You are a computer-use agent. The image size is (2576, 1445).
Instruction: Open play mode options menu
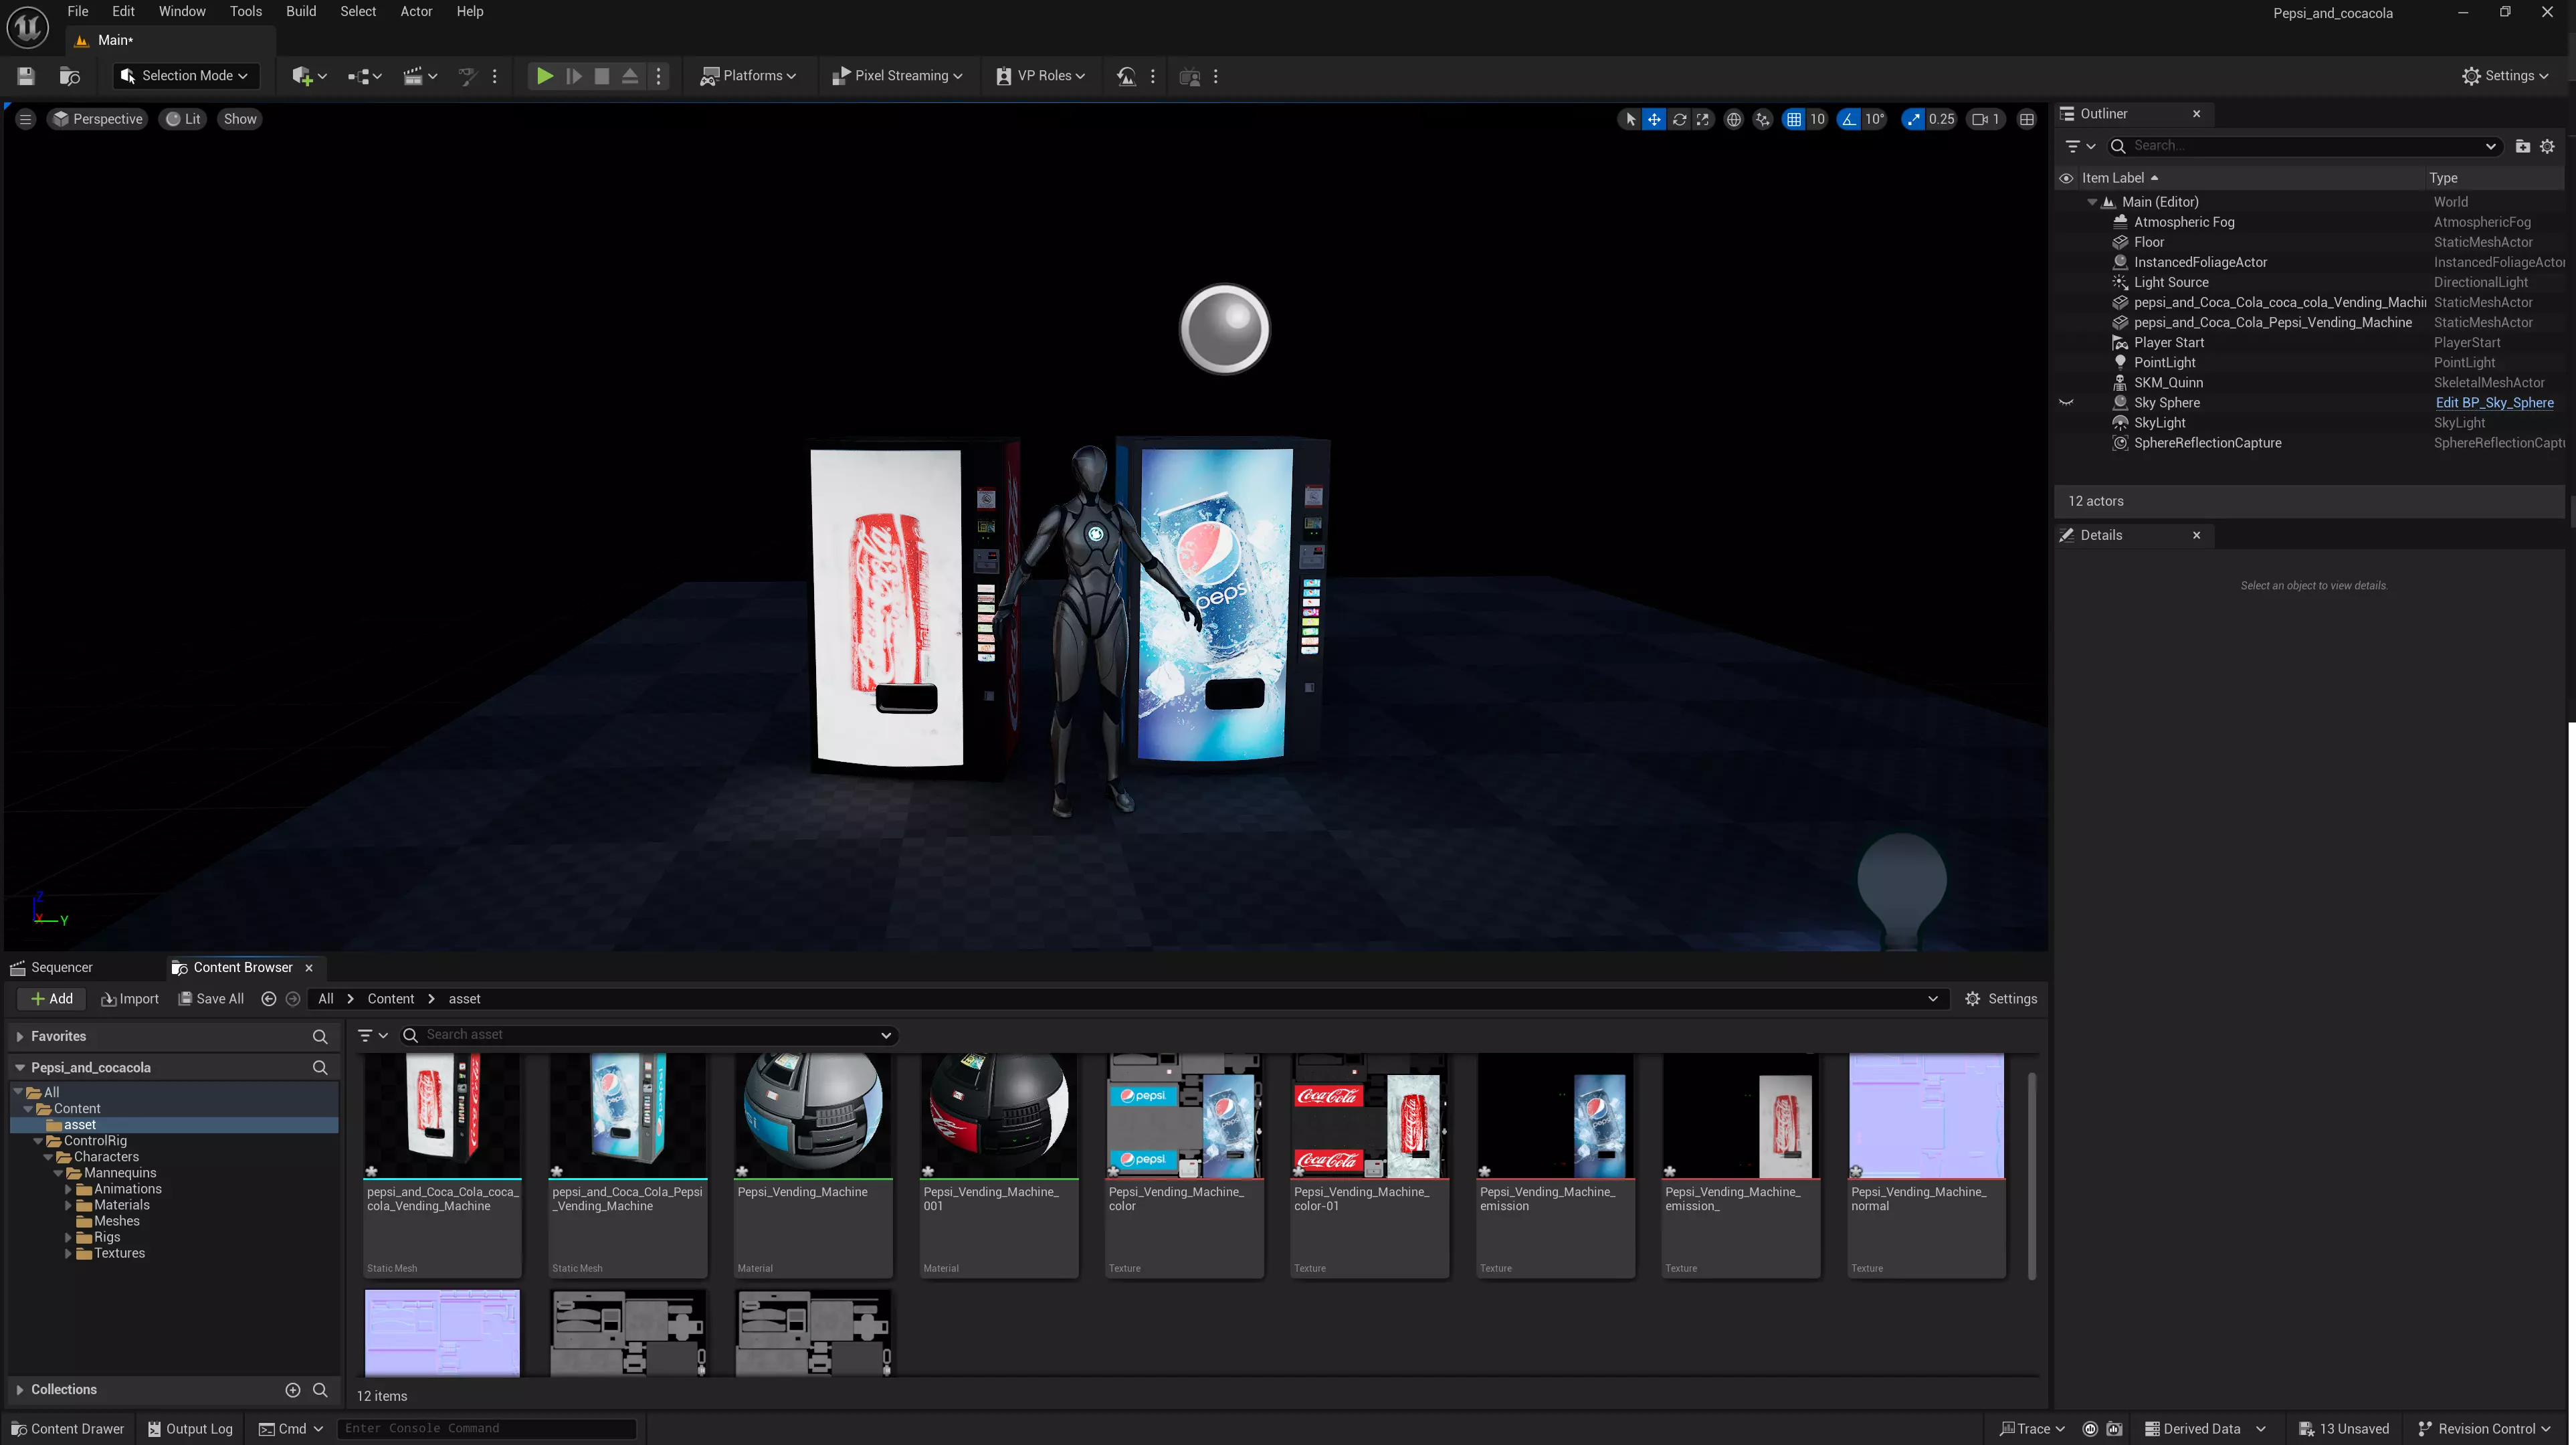coord(658,76)
